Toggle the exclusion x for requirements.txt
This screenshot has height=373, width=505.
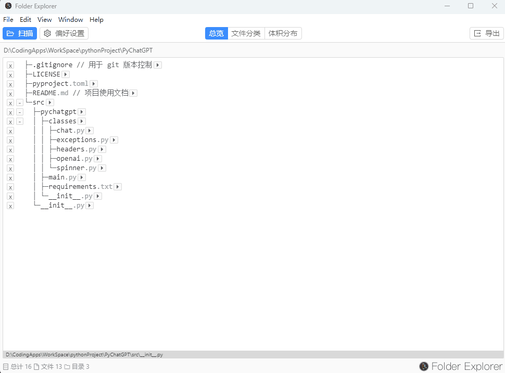coord(10,187)
